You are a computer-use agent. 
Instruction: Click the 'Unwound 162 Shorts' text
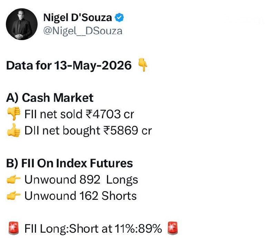[80, 196]
